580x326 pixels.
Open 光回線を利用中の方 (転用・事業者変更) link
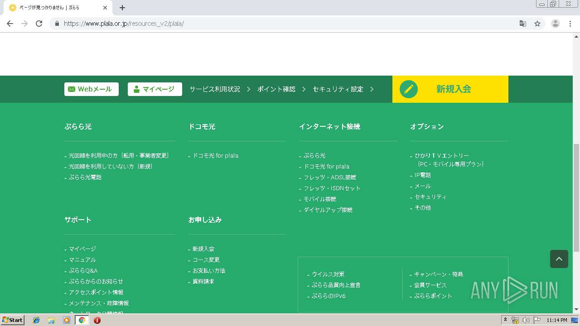119,155
